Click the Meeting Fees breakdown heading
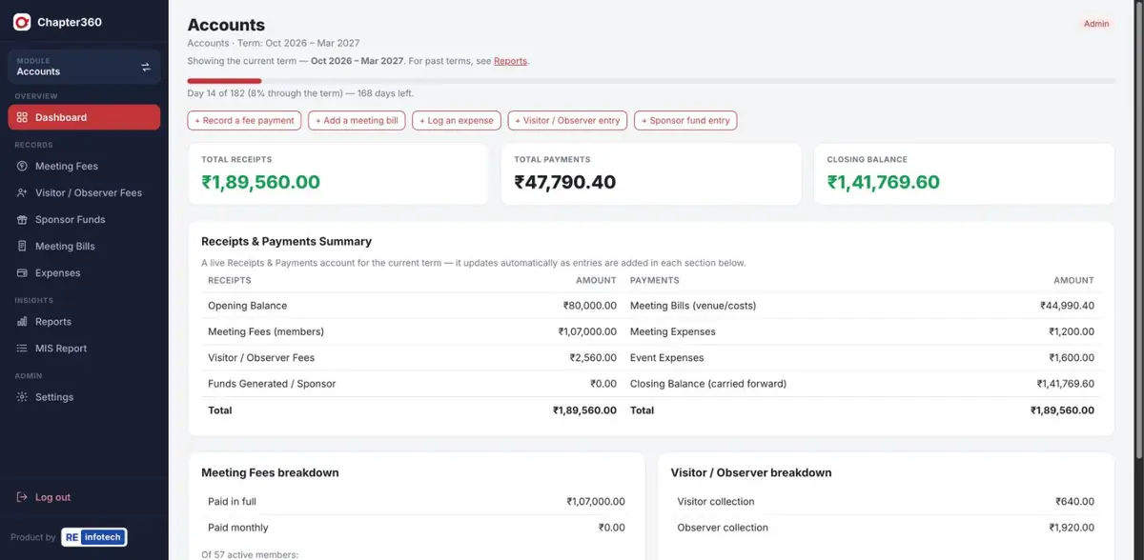Screen dimensions: 1144x560 tap(270, 472)
